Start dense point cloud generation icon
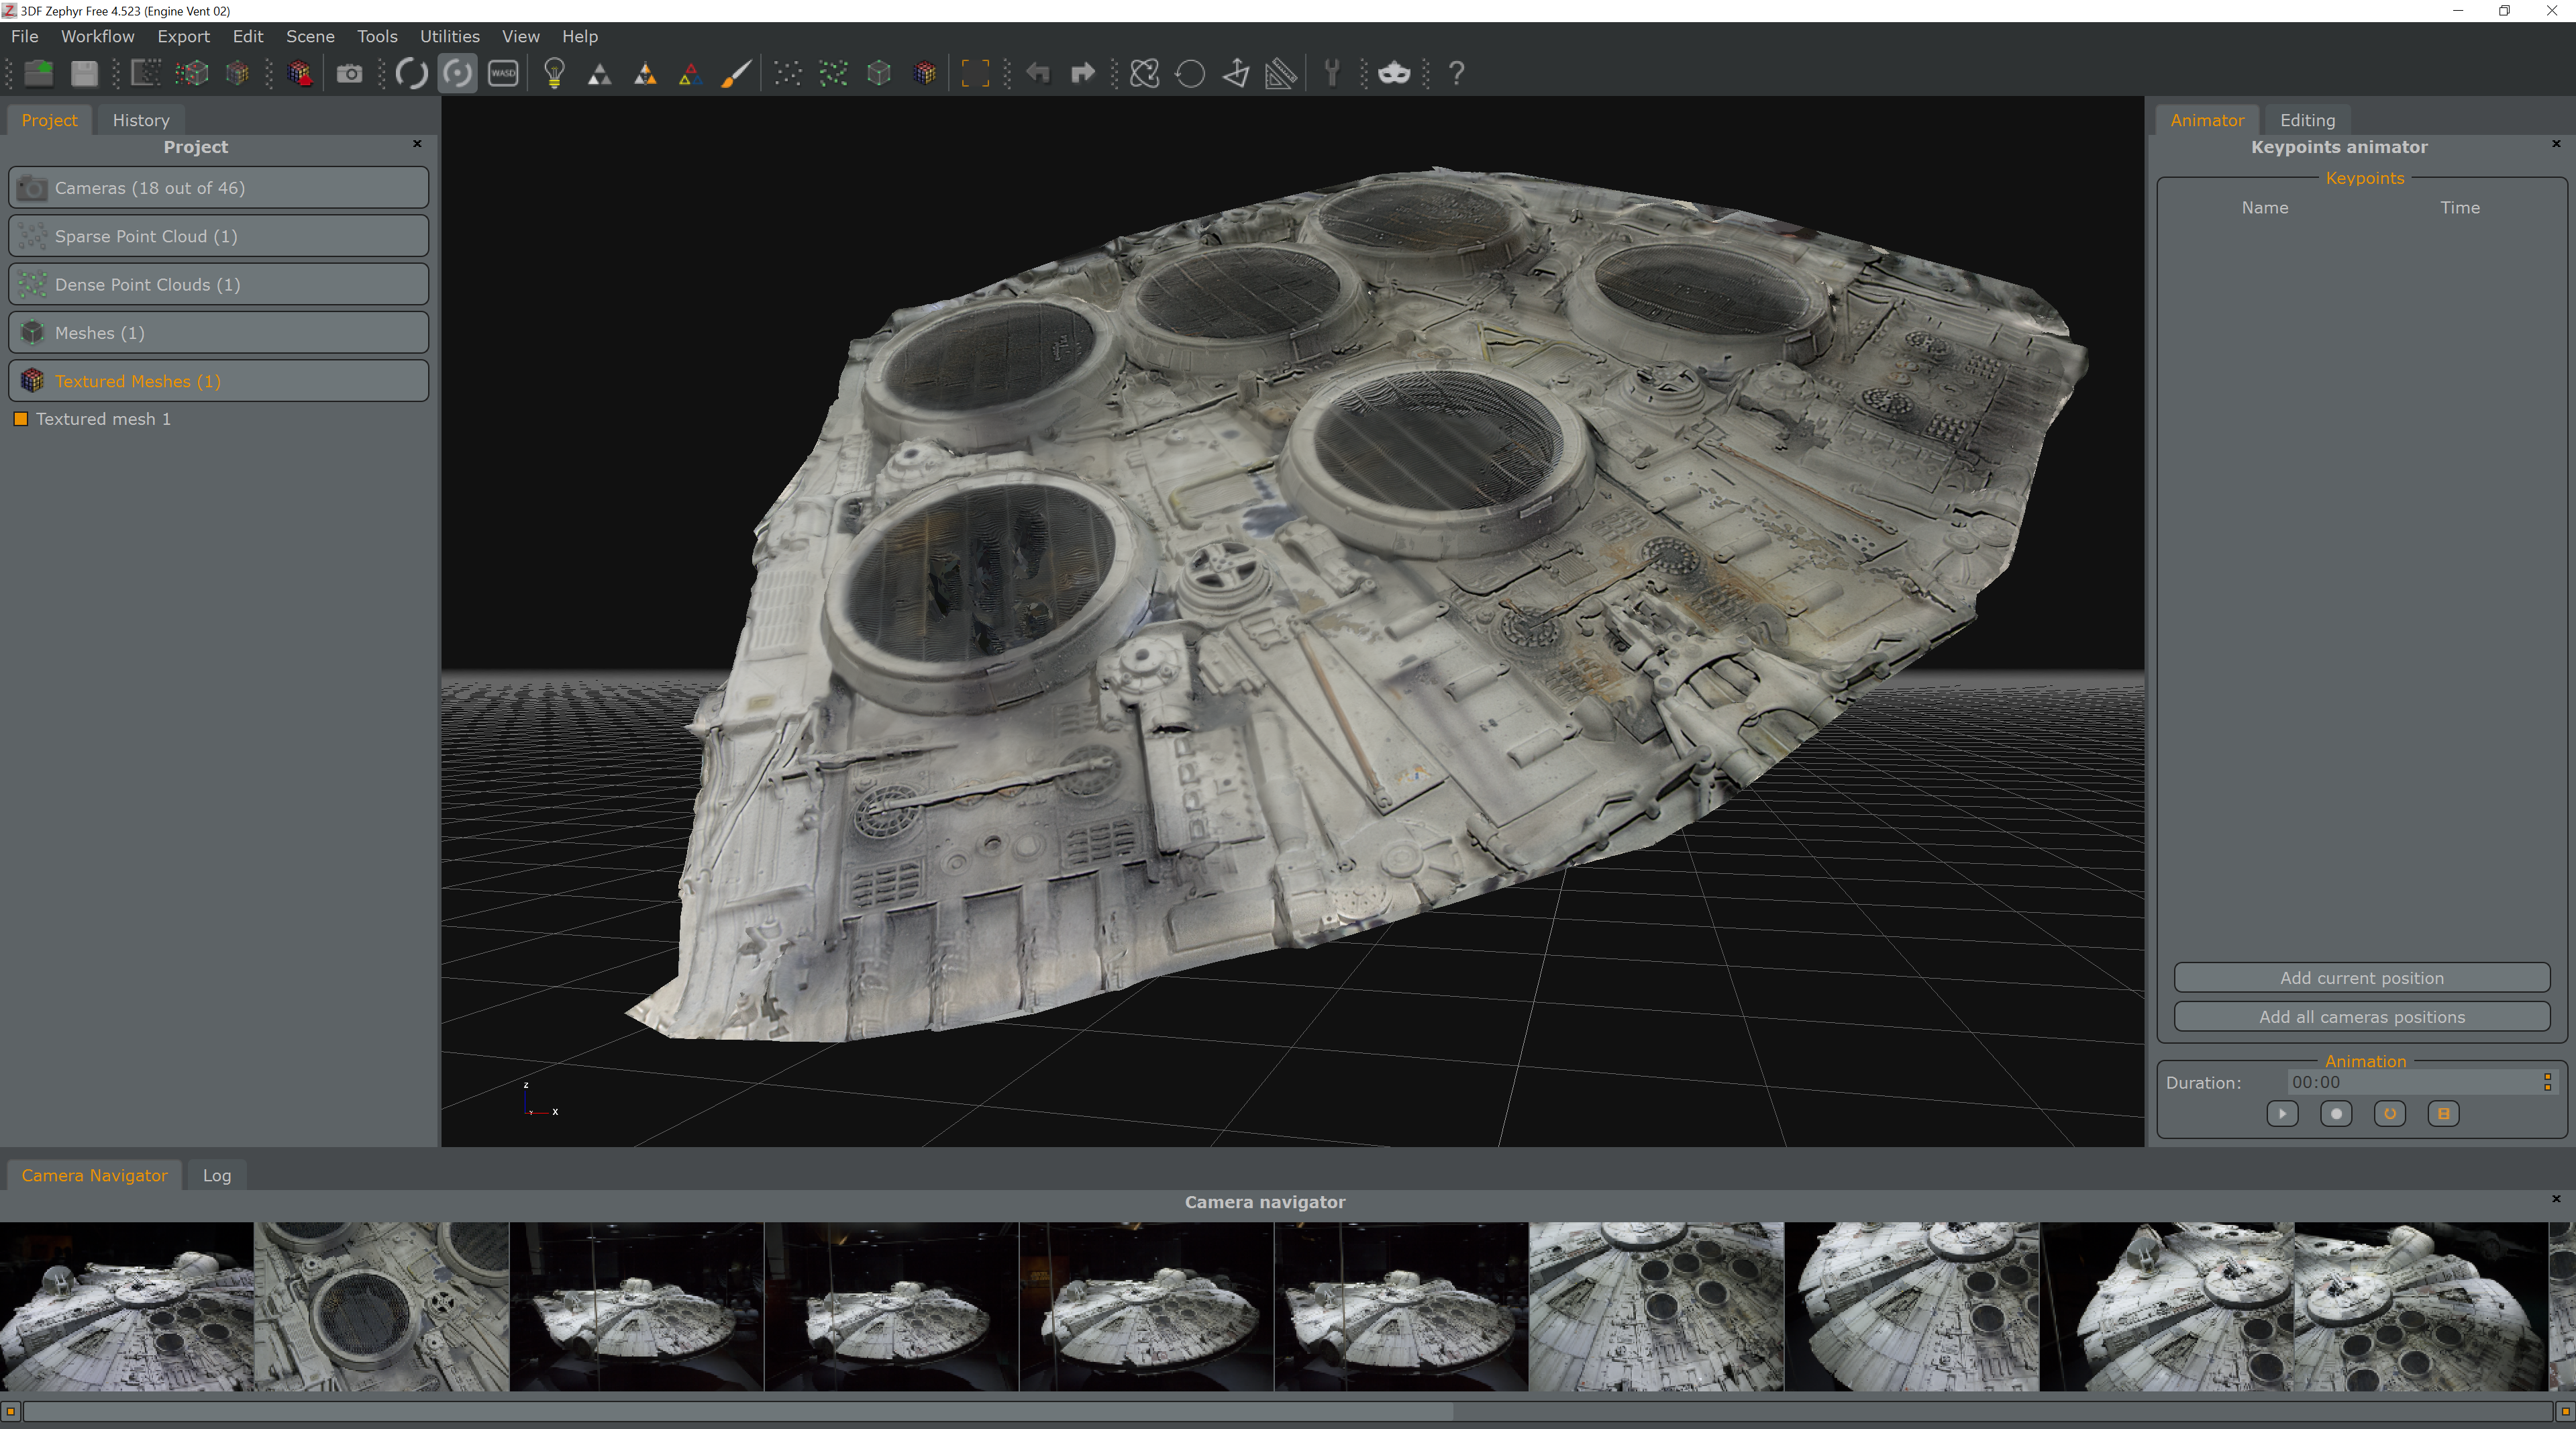 (x=146, y=73)
